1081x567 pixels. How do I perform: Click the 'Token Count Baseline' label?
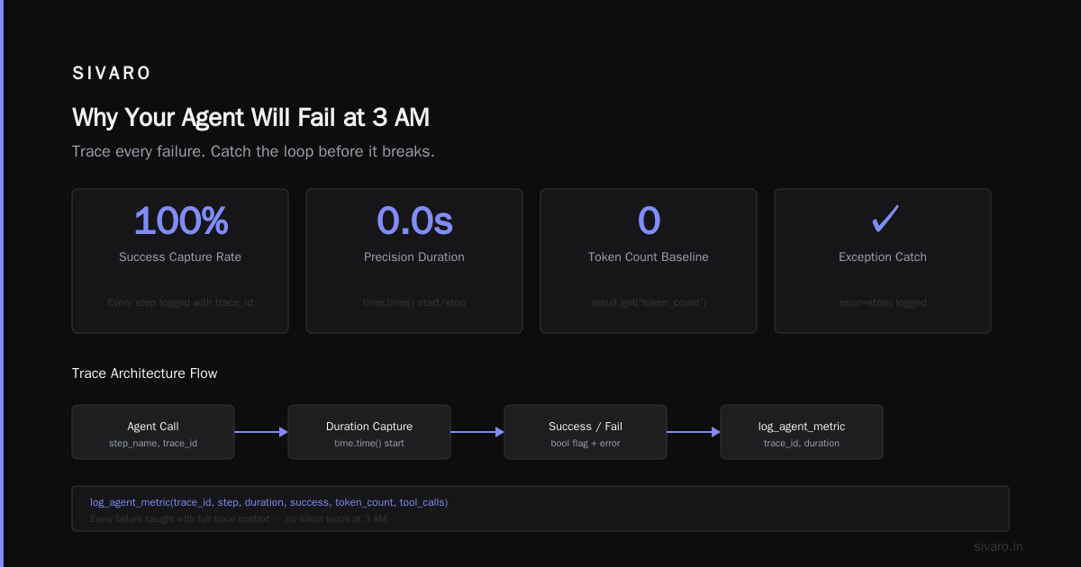click(649, 257)
